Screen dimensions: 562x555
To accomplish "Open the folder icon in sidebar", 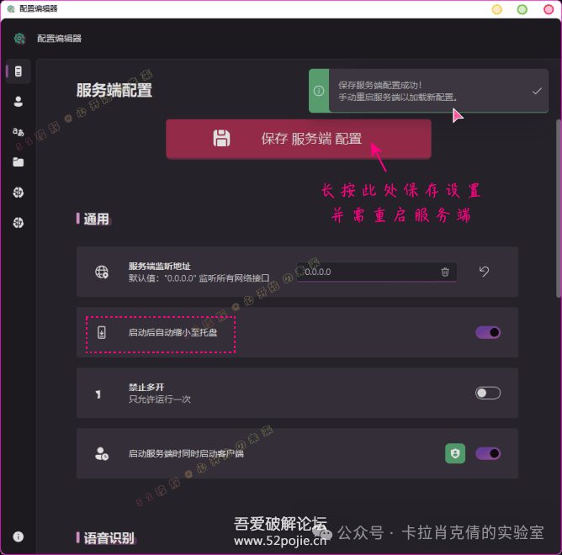I will click(x=18, y=162).
